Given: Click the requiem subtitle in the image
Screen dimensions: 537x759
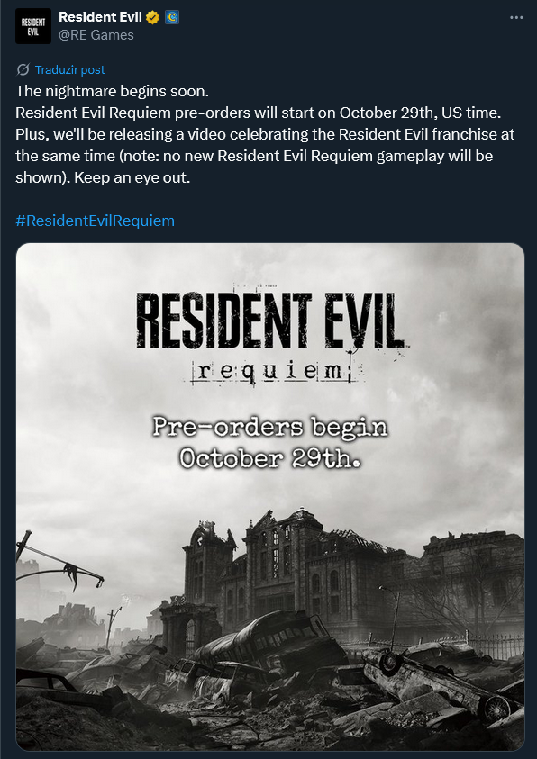Looking at the screenshot, I should coord(275,372).
